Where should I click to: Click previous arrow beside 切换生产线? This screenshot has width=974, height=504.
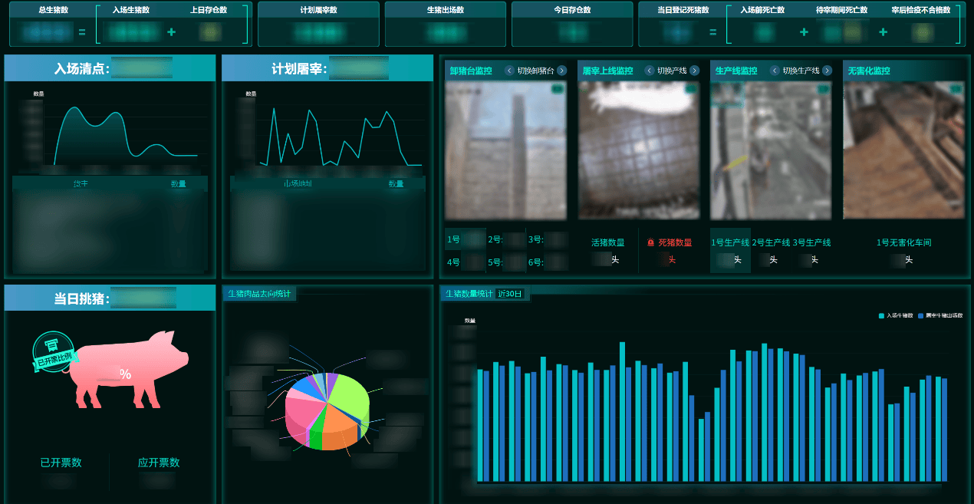tap(775, 71)
